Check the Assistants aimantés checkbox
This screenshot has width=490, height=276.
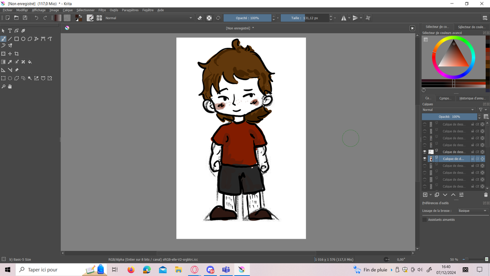424,219
